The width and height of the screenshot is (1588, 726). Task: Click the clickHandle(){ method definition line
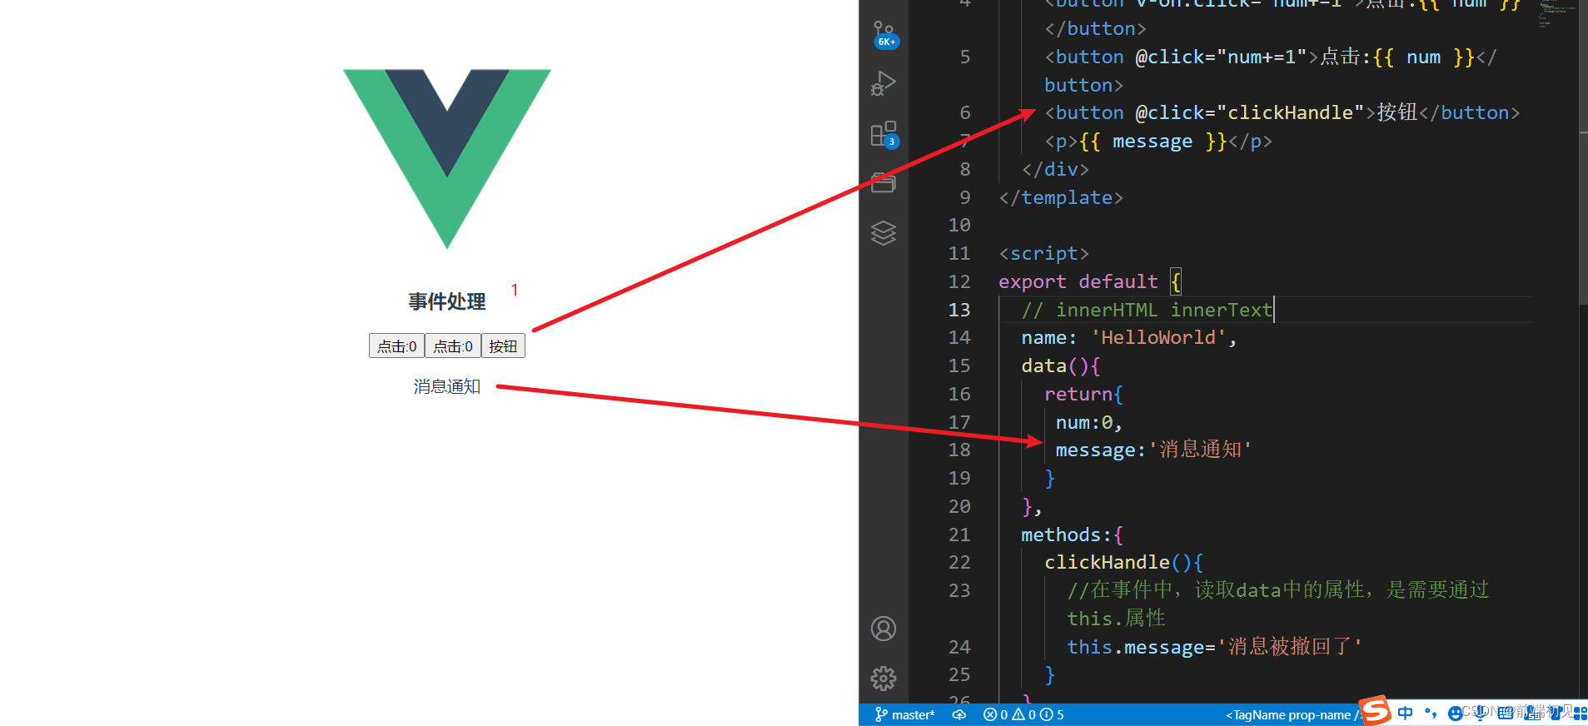[x=1124, y=562]
